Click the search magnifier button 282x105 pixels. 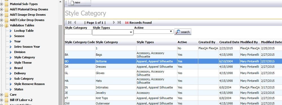[183, 32]
